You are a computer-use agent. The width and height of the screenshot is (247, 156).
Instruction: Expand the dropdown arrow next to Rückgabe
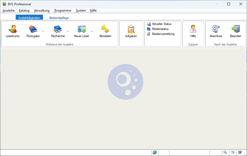point(43,32)
